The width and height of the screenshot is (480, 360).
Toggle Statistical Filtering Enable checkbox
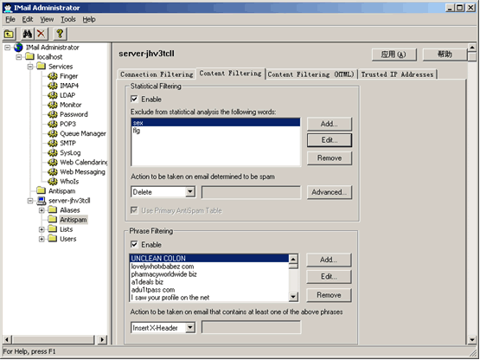pyautogui.click(x=134, y=99)
